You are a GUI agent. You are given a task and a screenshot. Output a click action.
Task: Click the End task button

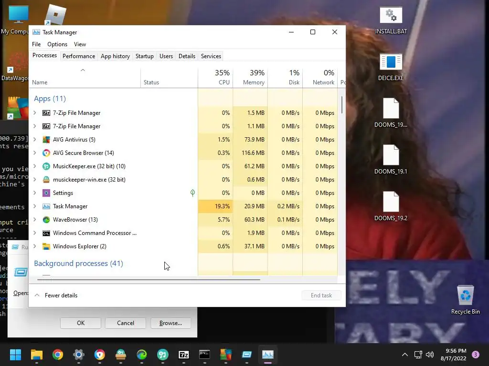(x=321, y=295)
